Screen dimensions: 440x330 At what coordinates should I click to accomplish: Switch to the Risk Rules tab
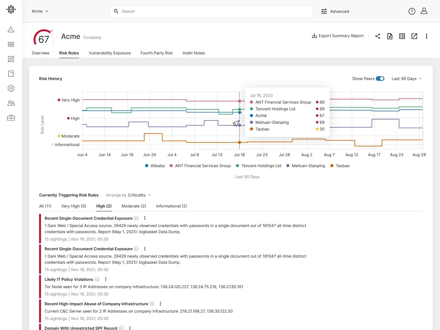69,53
